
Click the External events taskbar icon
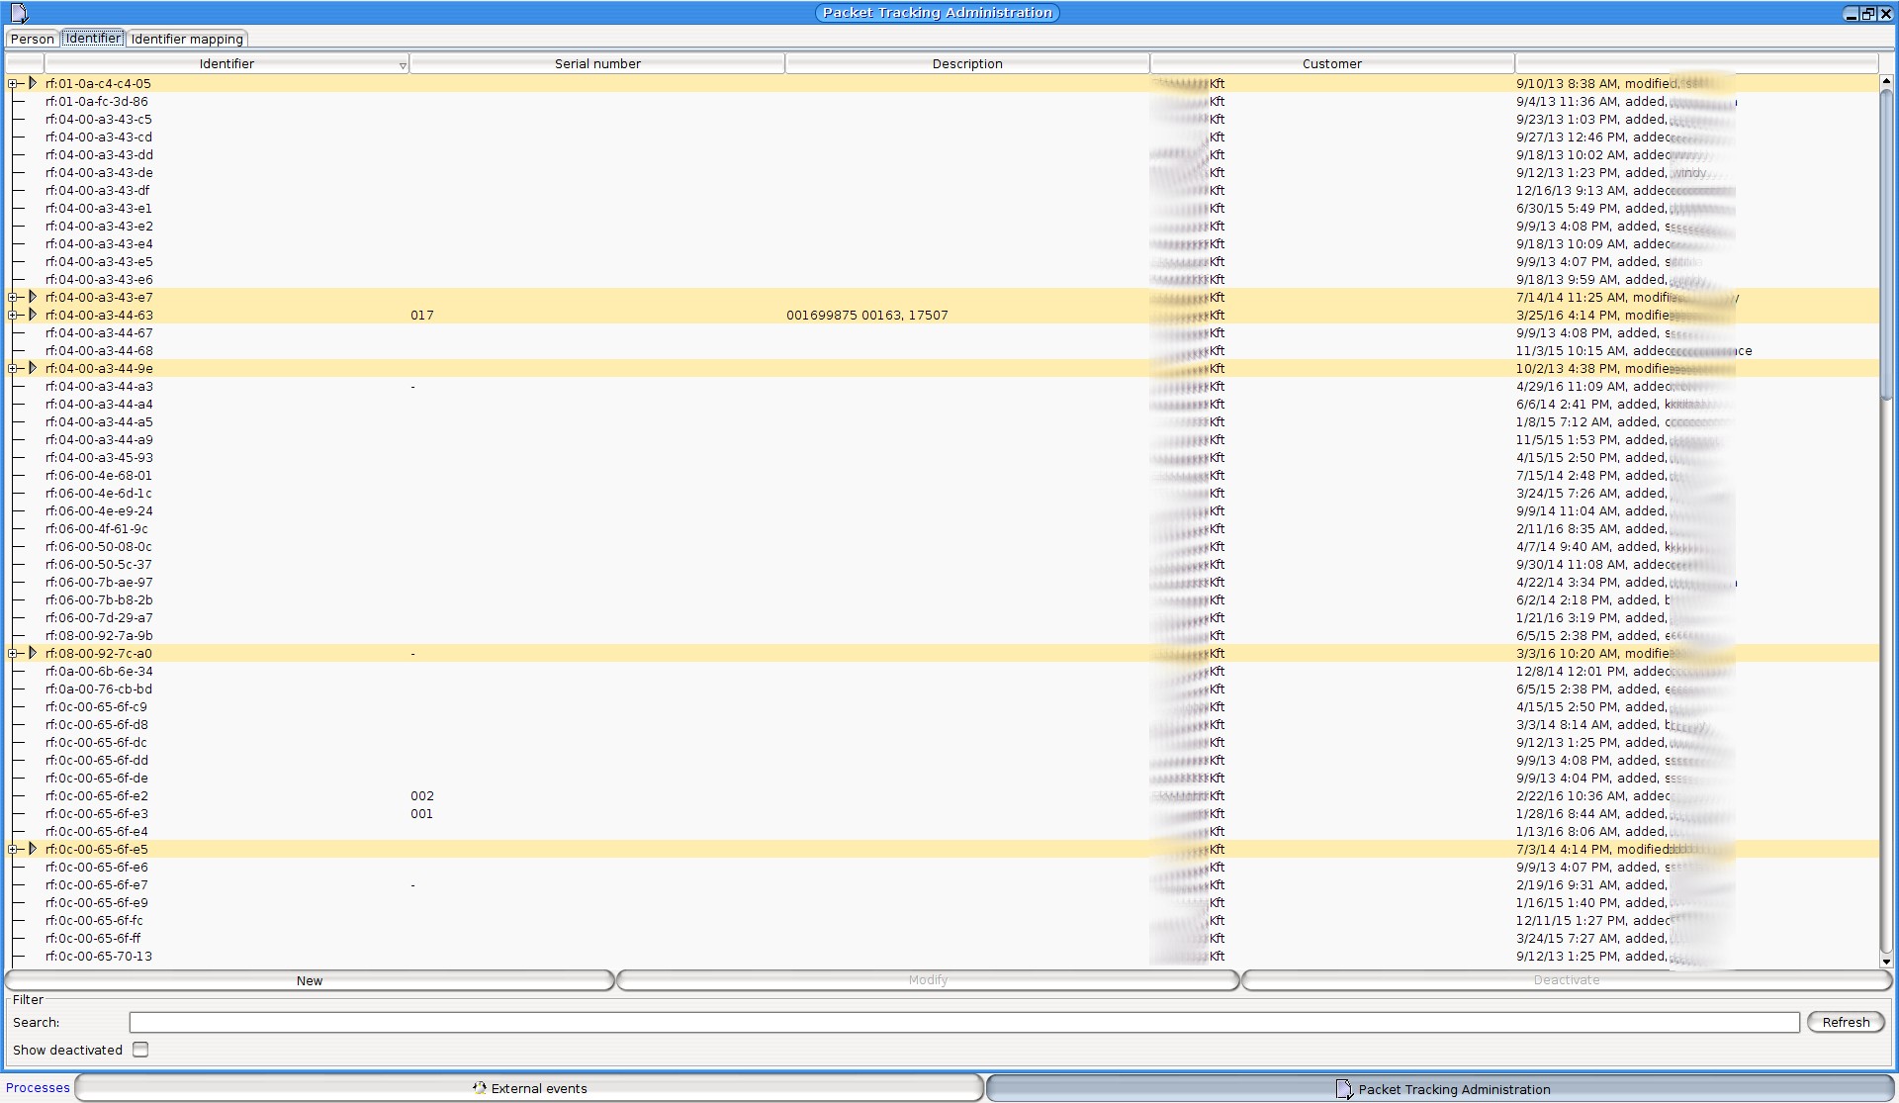click(480, 1087)
